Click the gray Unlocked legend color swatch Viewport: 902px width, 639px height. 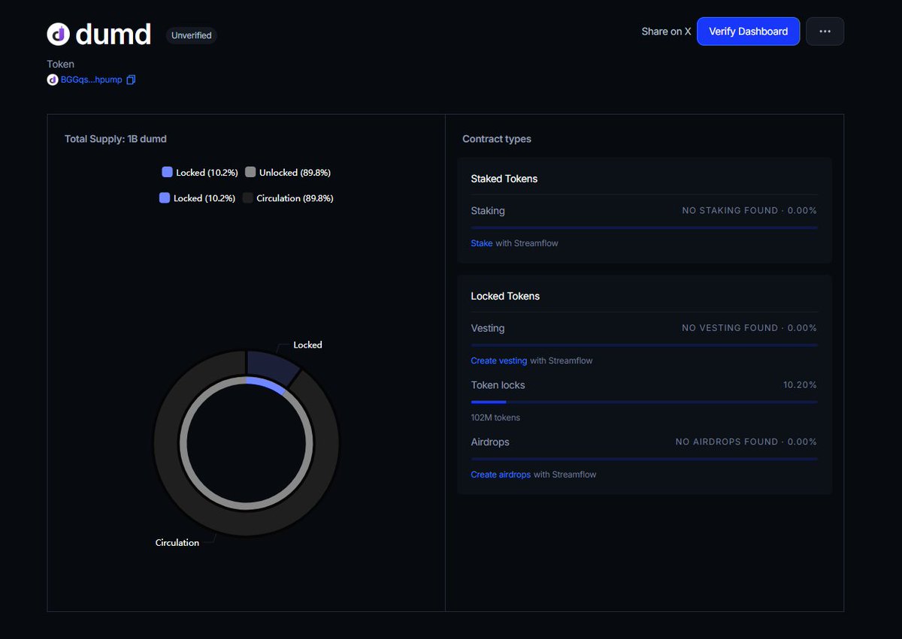(250, 172)
